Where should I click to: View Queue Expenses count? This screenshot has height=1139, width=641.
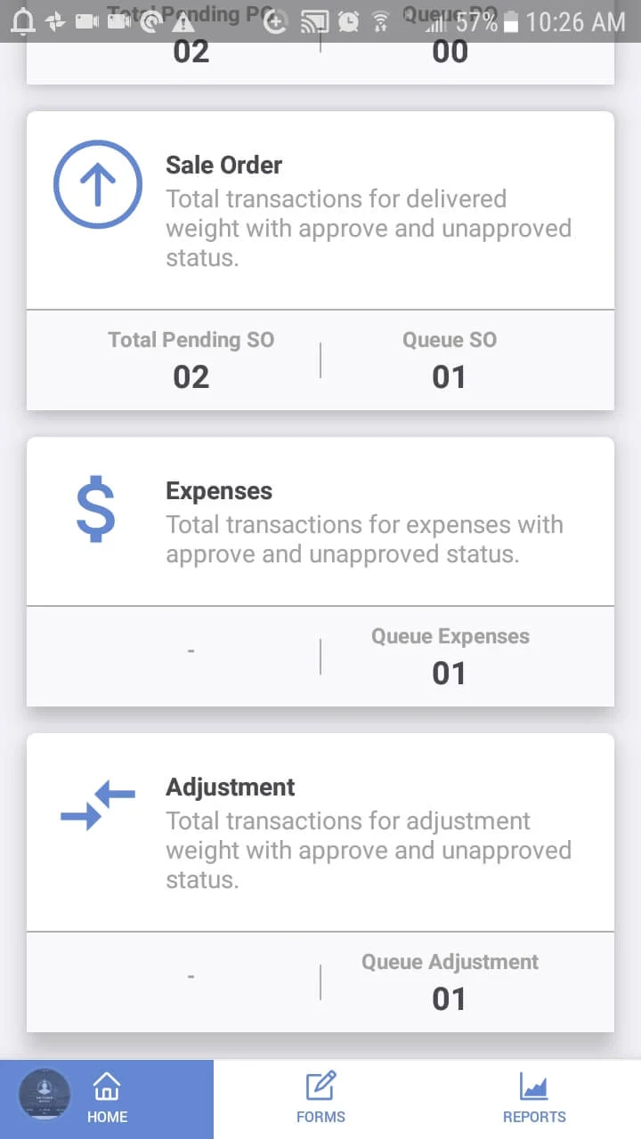click(x=450, y=673)
